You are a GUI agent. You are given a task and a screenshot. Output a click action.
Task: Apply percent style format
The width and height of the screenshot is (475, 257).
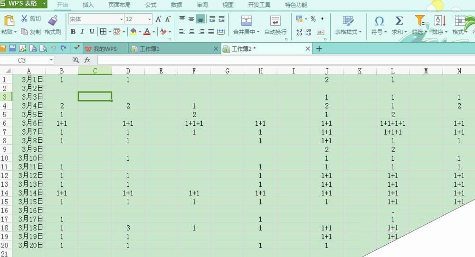coord(313,19)
